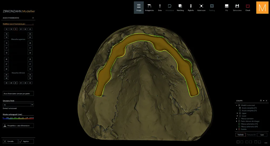Screen dimensions: 270x146
Task: Open the Più toolbar menu
Action: pos(226,8)
